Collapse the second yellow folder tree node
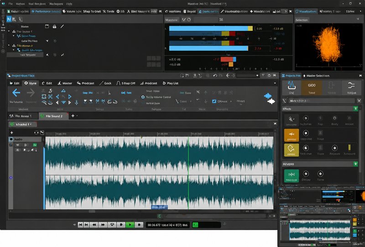Viewport: 365px width, 247px height. click(9, 46)
